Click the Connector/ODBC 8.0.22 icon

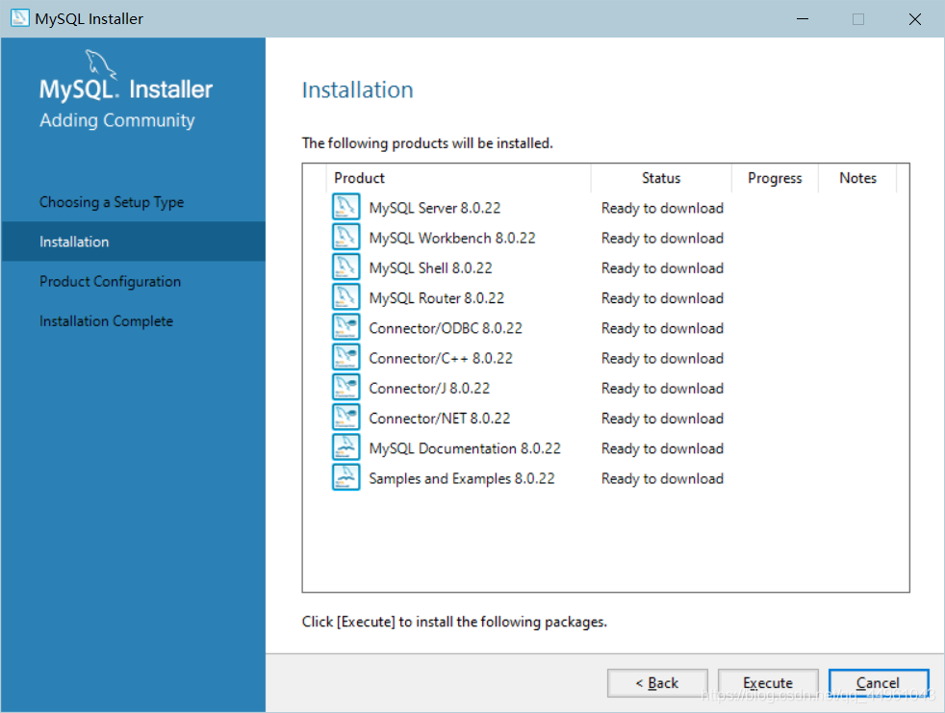coord(345,327)
